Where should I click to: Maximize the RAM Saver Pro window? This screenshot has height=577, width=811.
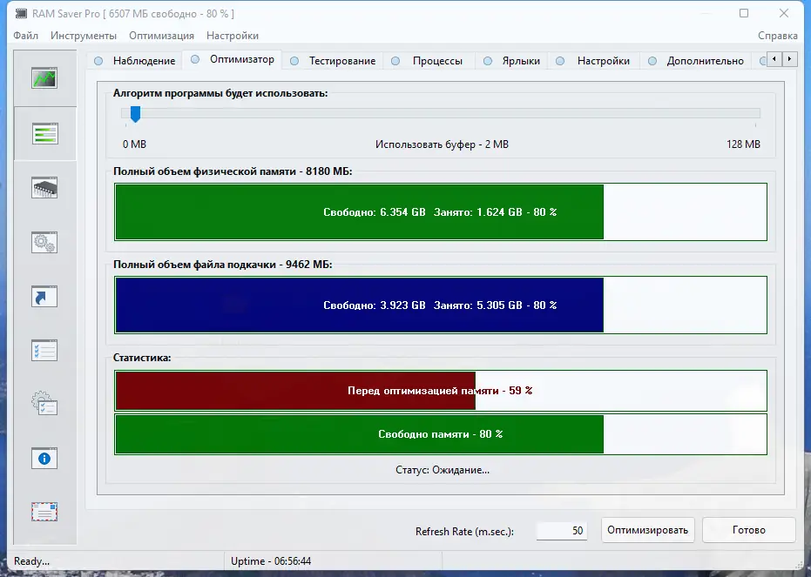click(x=744, y=13)
